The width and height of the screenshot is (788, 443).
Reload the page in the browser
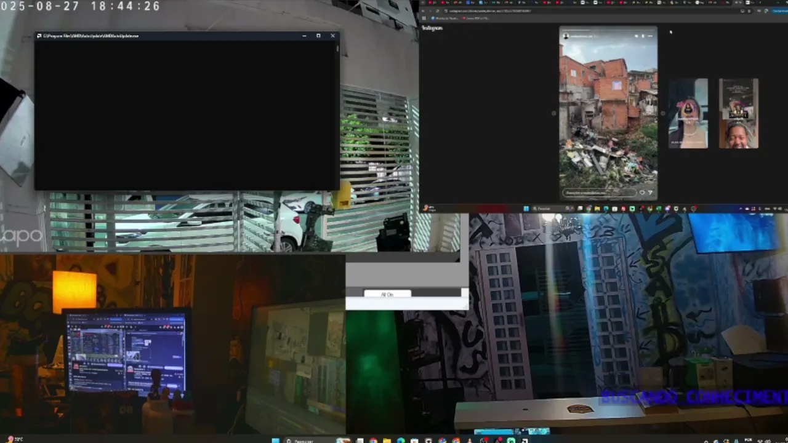tap(438, 11)
